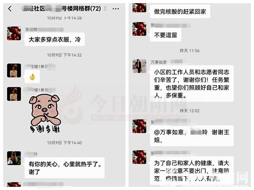Tap tomato avatar beside '大家多穿点衣服，冷'
The height and width of the screenshot is (190, 254).
14,33
